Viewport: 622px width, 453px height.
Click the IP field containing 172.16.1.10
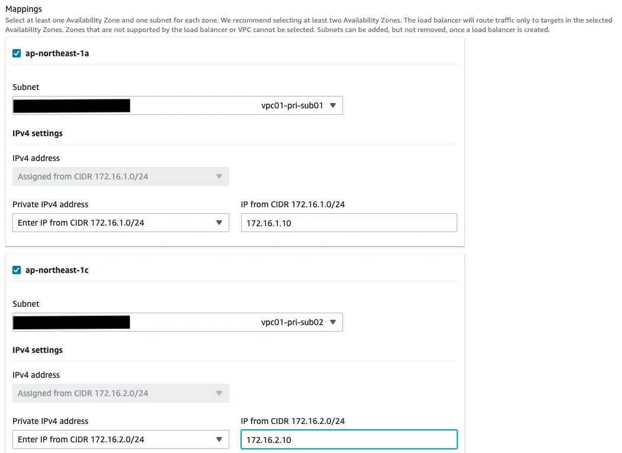349,223
